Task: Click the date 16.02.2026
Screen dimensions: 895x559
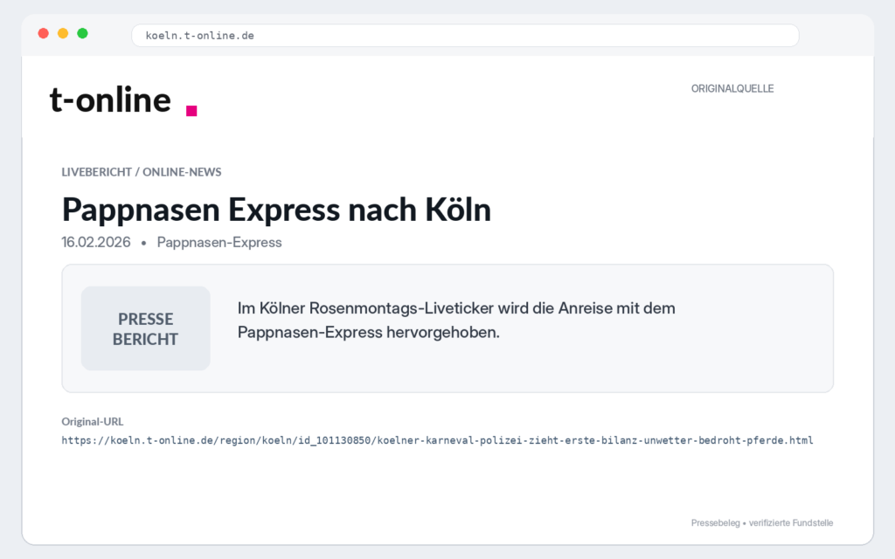Action: click(96, 242)
